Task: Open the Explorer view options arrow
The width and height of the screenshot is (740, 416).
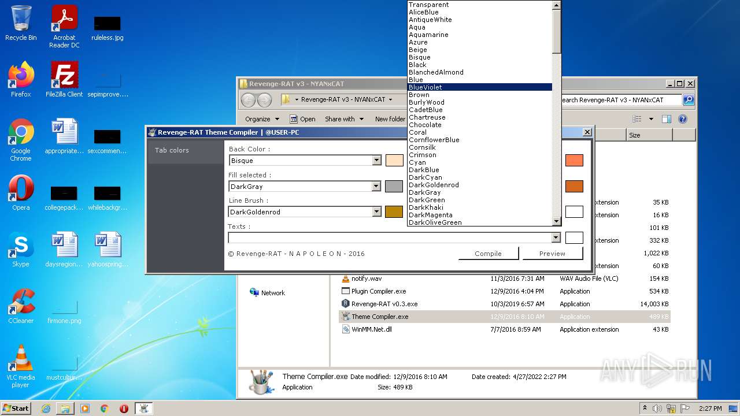Action: coord(651,119)
